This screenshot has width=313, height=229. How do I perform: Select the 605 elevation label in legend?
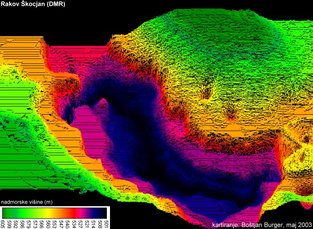(x=3, y=224)
